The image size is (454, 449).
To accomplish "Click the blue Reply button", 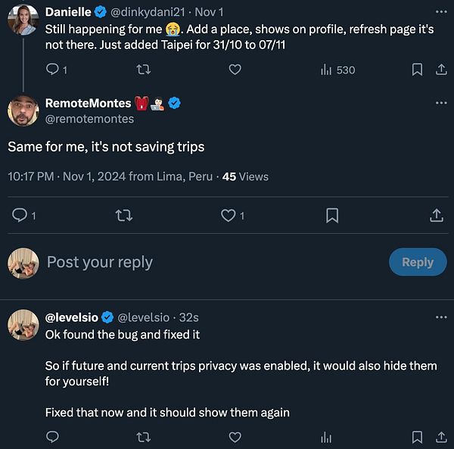I will (x=417, y=262).
